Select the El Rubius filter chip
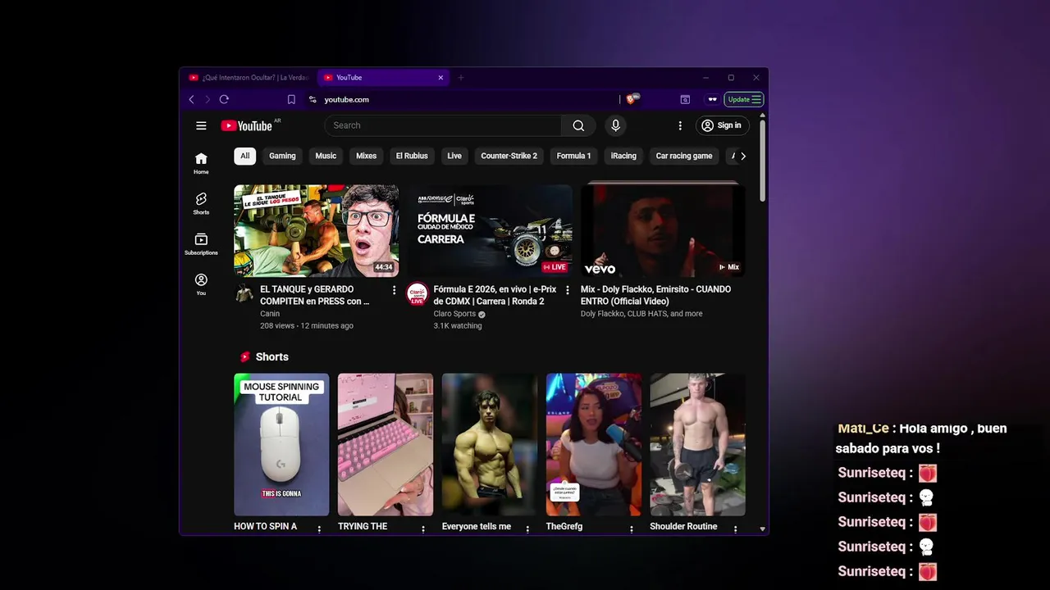Viewport: 1050px width, 590px height. (412, 156)
